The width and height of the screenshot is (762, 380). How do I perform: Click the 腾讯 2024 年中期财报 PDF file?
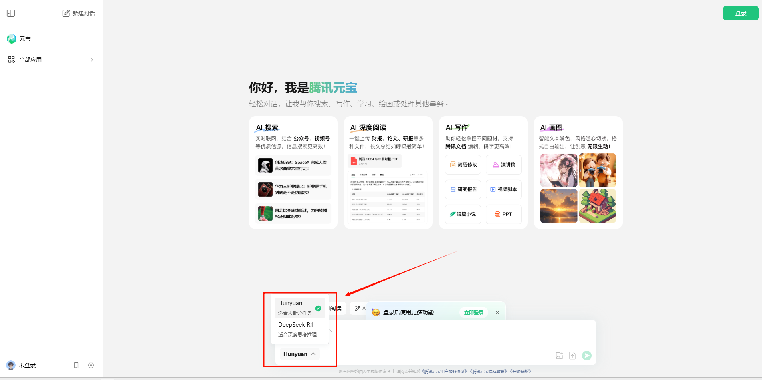pos(375,161)
